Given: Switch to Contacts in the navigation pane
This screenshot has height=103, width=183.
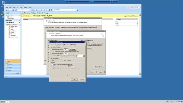Looking at the screenshot, I should [x=13, y=67].
